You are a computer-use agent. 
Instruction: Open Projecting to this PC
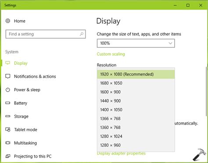point(32,156)
